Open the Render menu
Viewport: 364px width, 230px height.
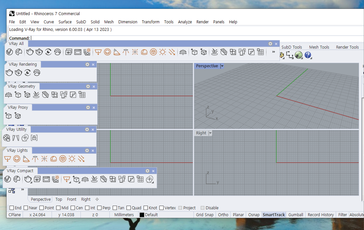click(x=202, y=22)
